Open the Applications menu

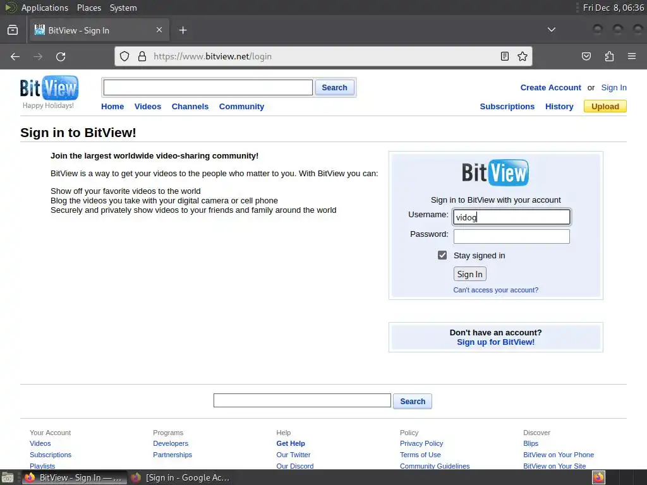point(45,8)
